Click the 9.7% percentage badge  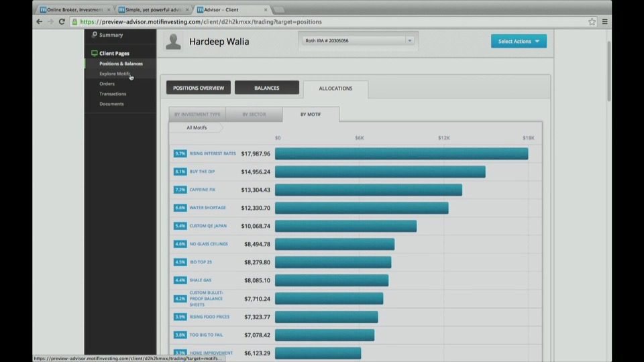tap(180, 154)
